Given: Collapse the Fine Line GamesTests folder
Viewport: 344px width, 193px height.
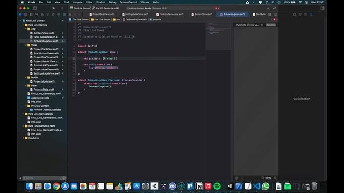Looking at the screenshot, I should [23, 114].
